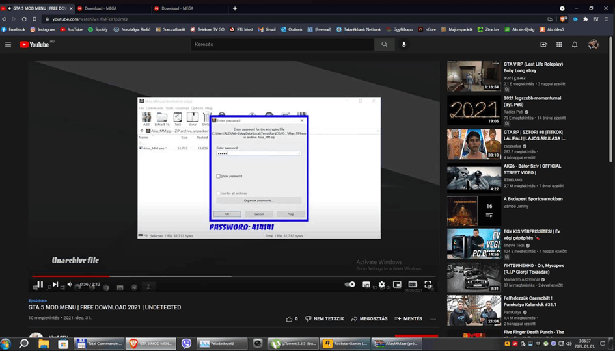Start voice search with microphone
Image resolution: width=615 pixels, height=351 pixels.
tap(403, 45)
